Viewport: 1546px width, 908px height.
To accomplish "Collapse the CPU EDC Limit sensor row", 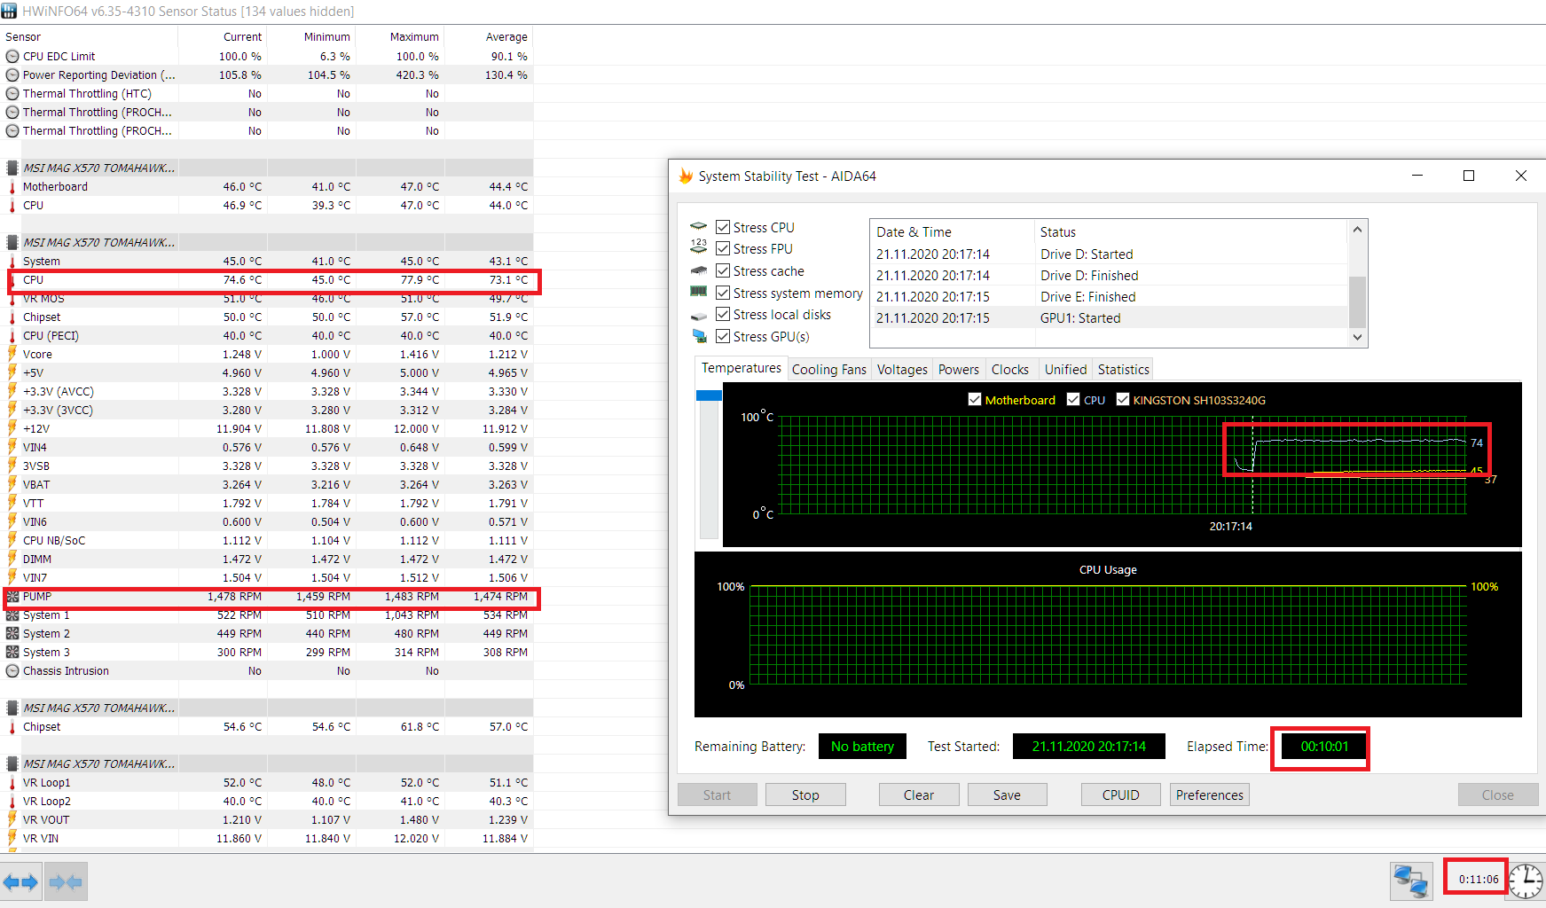I will (12, 56).
